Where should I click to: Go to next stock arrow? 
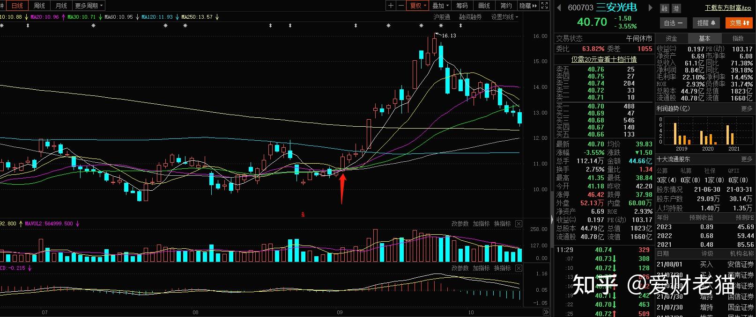[650, 7]
